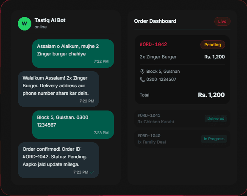
Task: Click the item price Rs. 1,200 next to Zinger Burger
Action: pyautogui.click(x=214, y=57)
